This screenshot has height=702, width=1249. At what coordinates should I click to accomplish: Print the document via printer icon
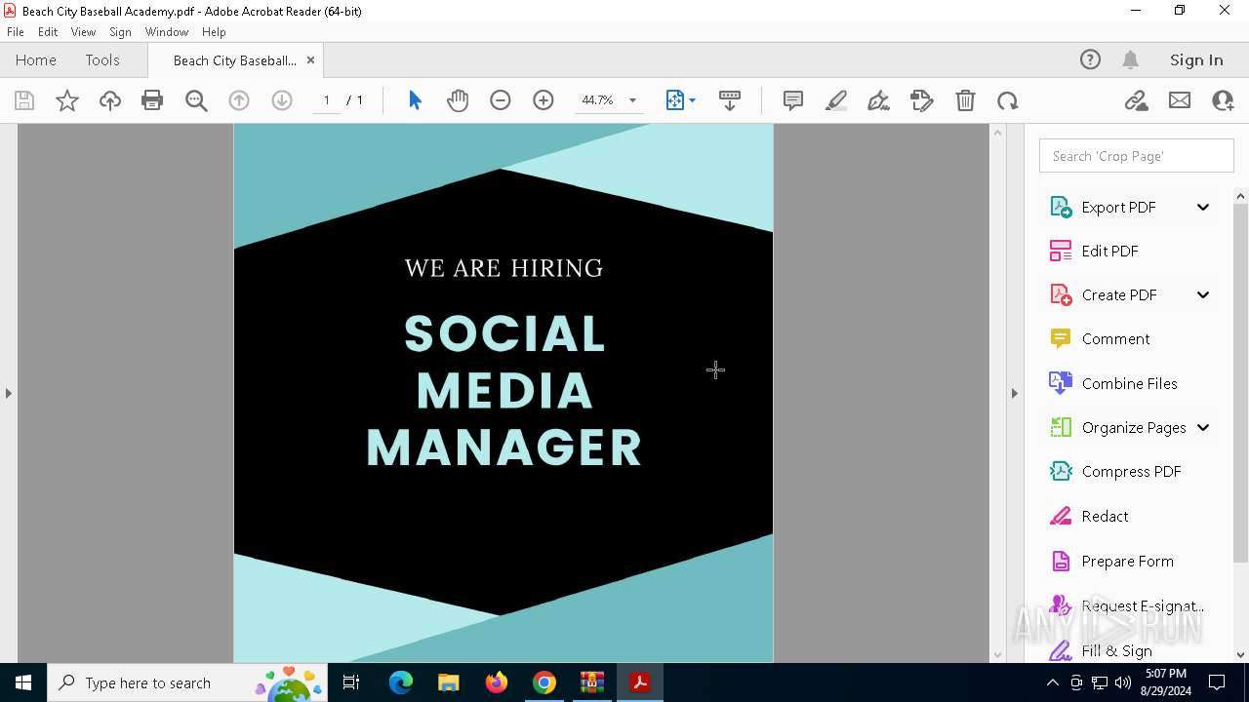click(152, 100)
